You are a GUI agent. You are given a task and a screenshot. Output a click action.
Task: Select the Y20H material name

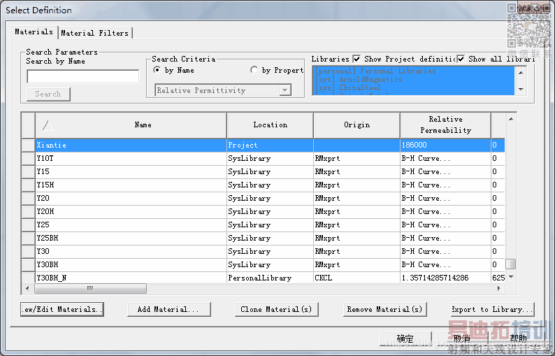(45, 211)
